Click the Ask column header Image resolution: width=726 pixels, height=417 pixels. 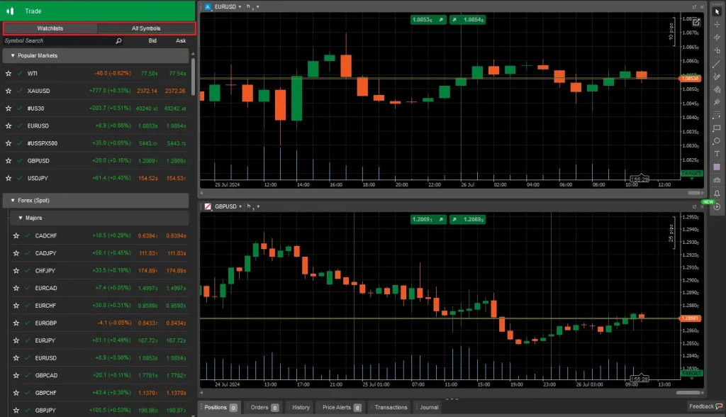click(x=181, y=40)
